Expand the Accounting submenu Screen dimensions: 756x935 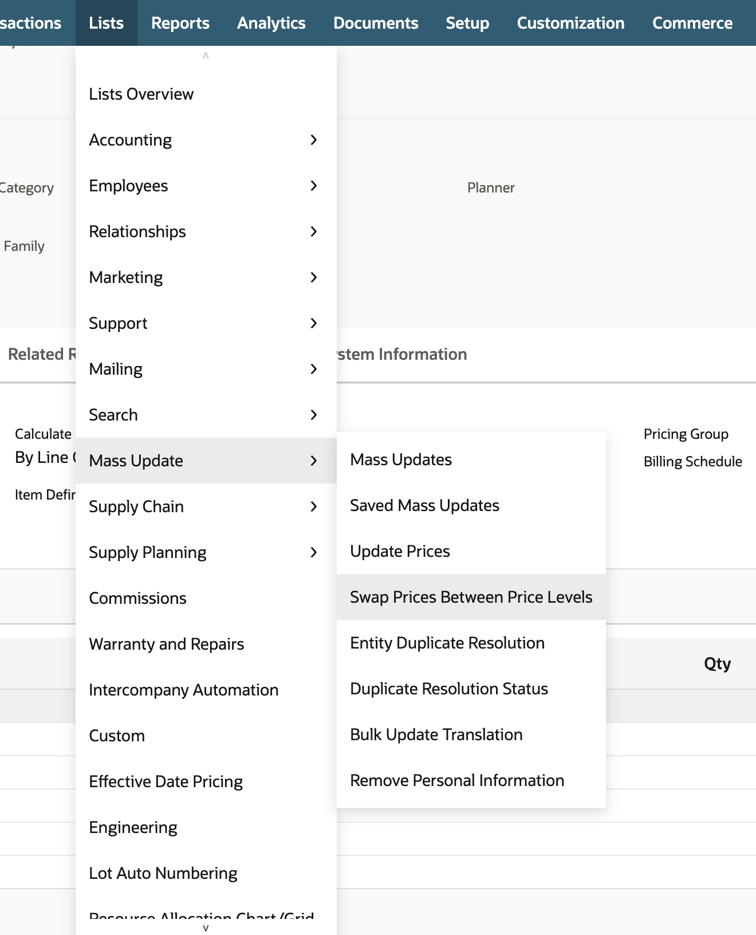click(x=206, y=140)
